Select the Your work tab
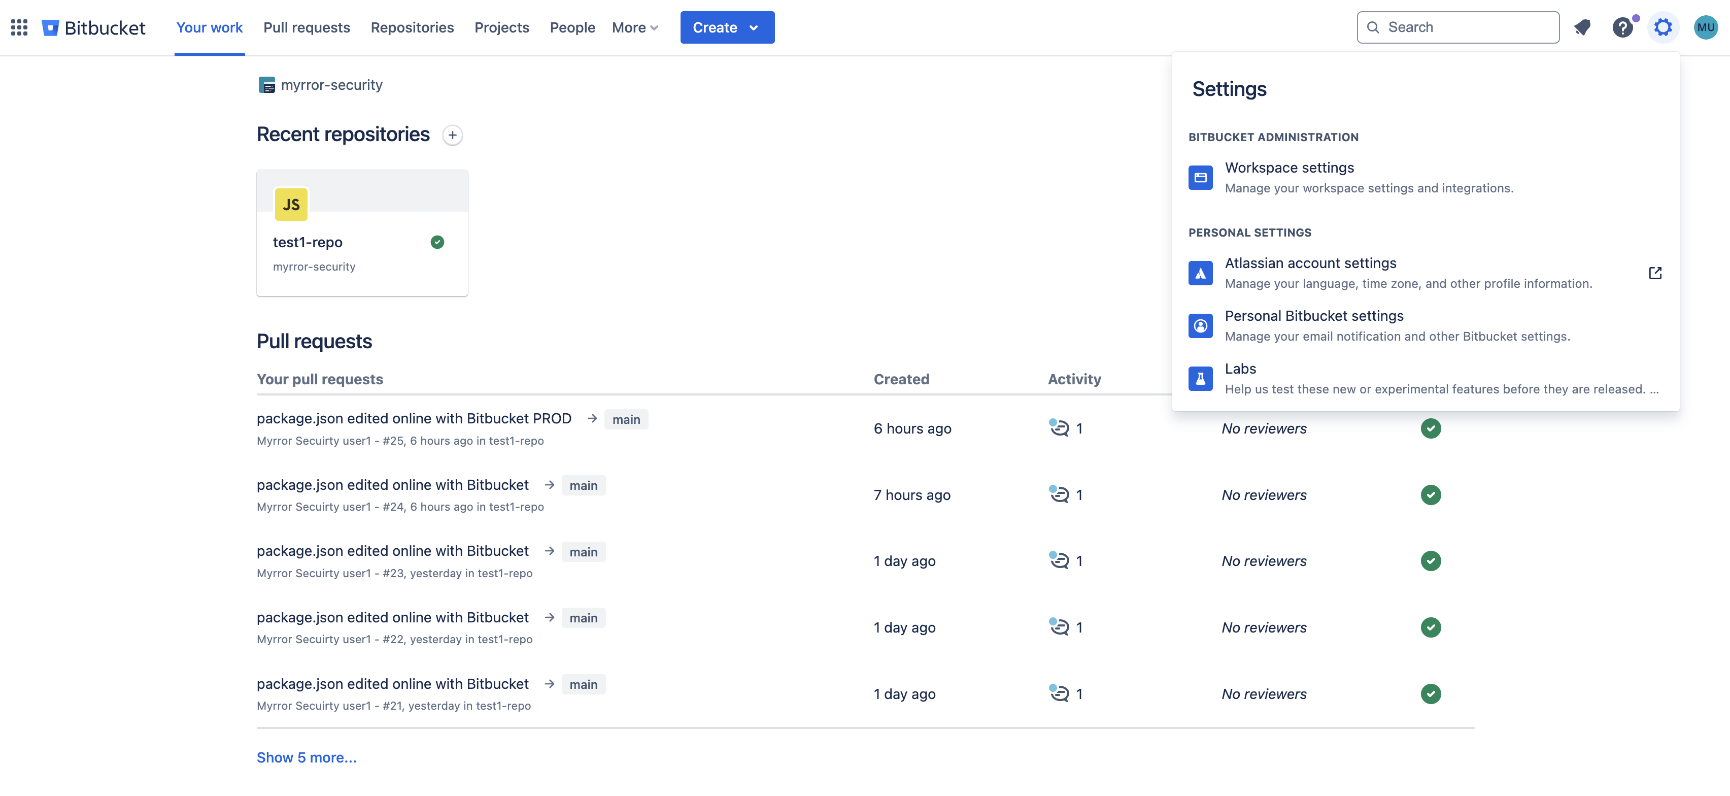 210,27
